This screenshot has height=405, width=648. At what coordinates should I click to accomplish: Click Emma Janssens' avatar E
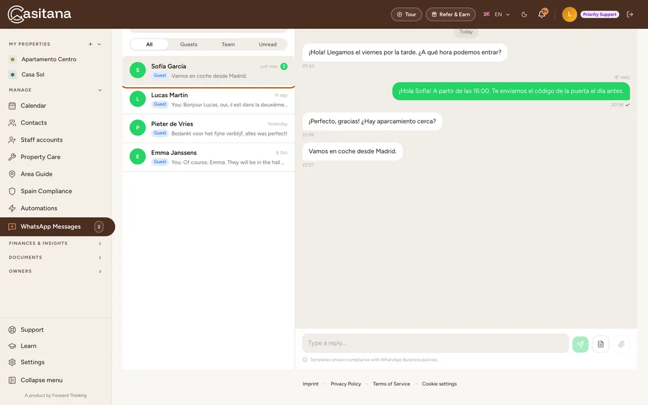click(x=137, y=157)
